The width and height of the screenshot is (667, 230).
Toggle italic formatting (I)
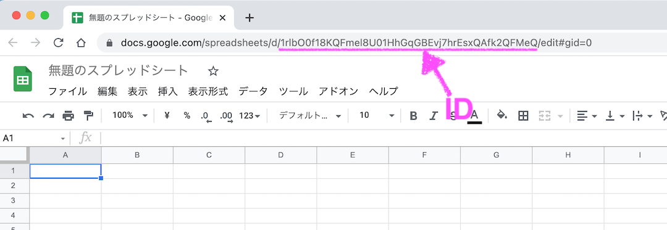[434, 116]
